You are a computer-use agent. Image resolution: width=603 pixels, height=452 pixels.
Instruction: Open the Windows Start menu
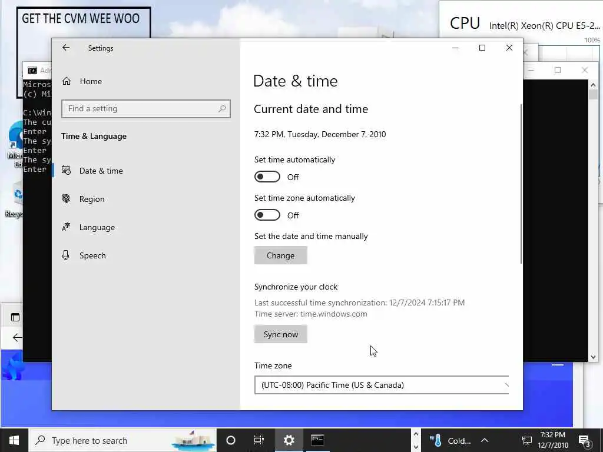click(14, 440)
